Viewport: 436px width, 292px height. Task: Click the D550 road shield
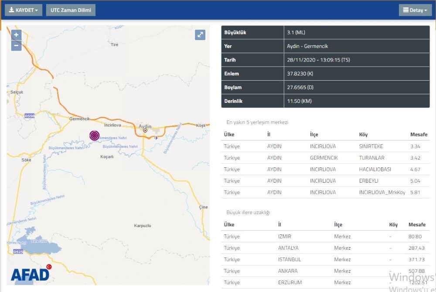coord(30,116)
